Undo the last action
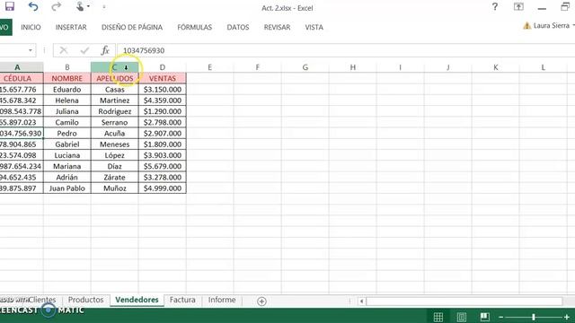575x323 pixels. (33, 6)
